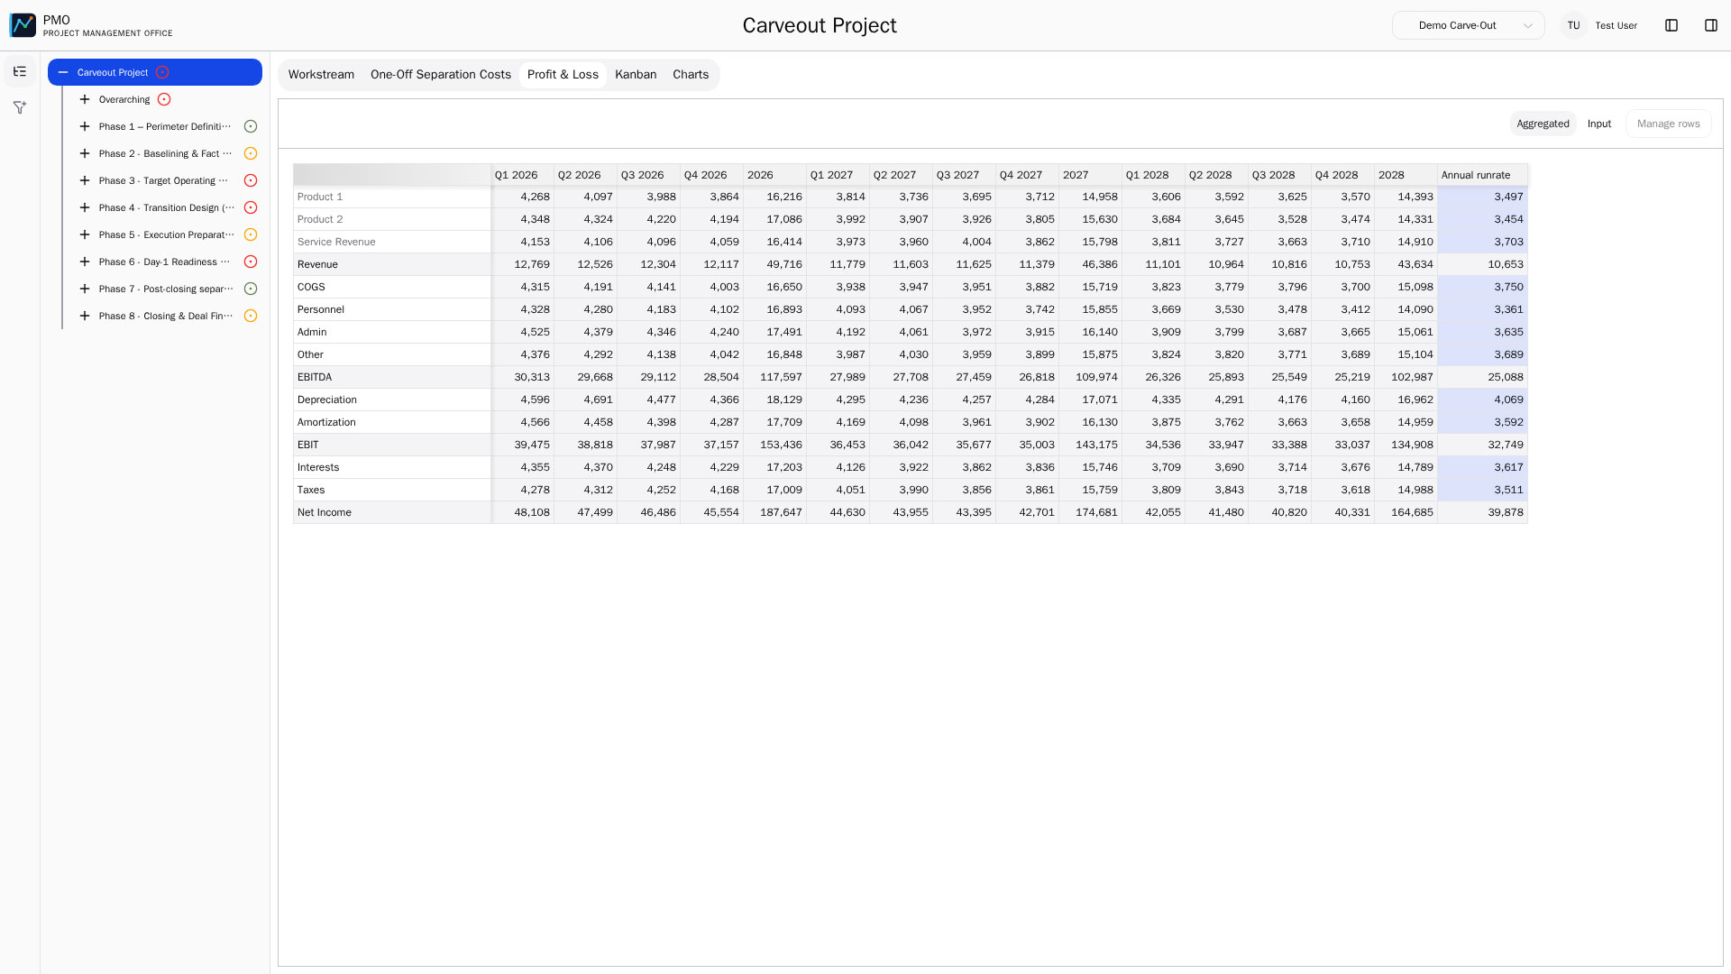Collapse the Carveout Project tree node
This screenshot has height=974, width=1731.
point(62,72)
